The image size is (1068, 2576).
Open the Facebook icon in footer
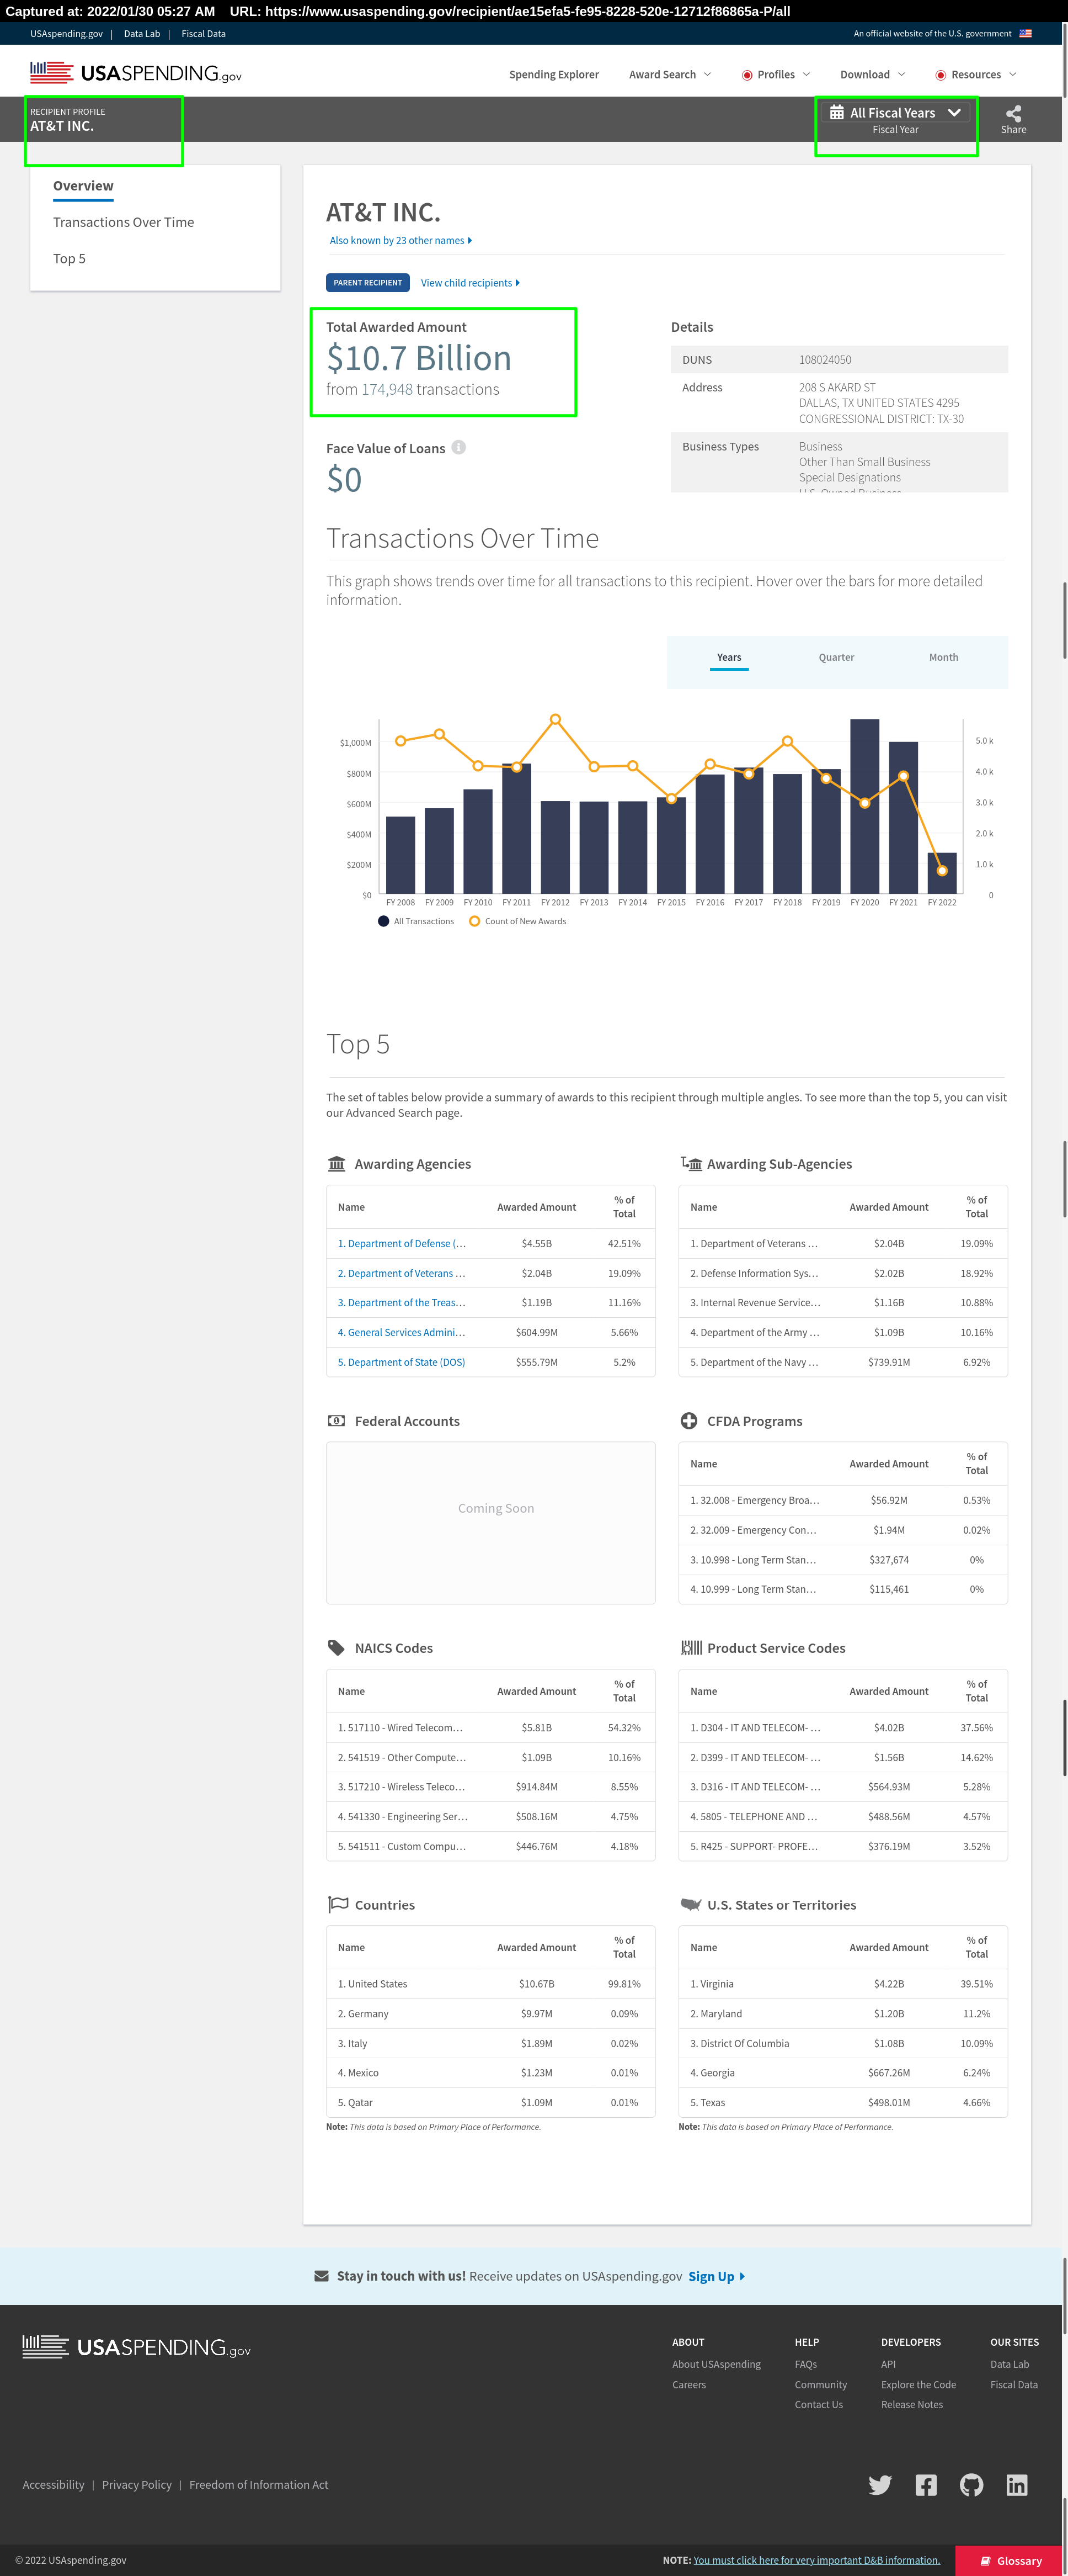[926, 2485]
